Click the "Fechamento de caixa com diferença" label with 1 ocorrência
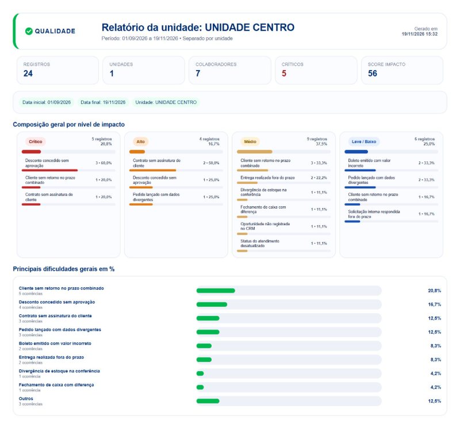Screen dimensions: 460x424 tap(56, 385)
